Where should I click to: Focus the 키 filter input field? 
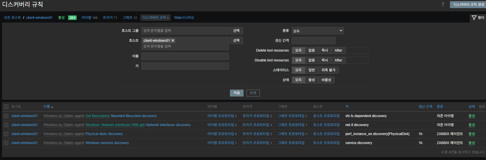(x=185, y=66)
